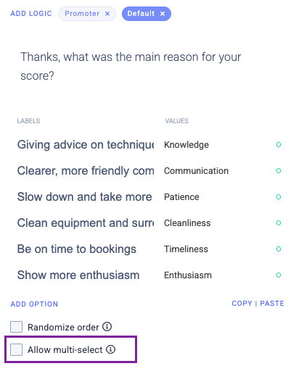Click the ADD LOGIC link
The height and width of the screenshot is (366, 296).
tap(31, 14)
